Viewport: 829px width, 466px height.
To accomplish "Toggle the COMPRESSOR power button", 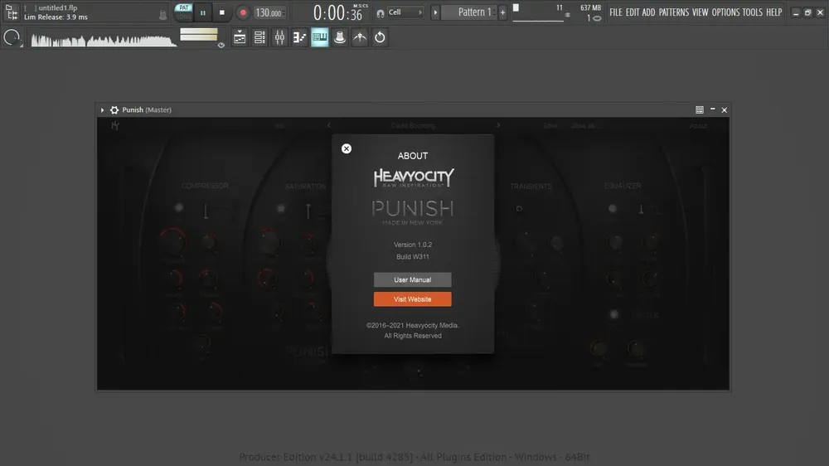I will pos(179,208).
